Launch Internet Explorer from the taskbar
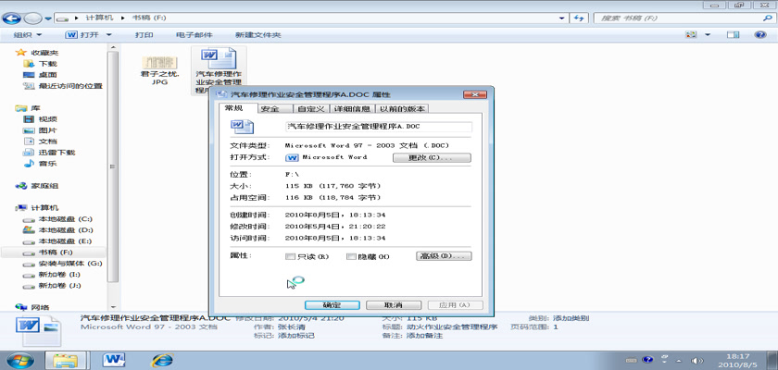Screen dimensions: 778x370 163,359
